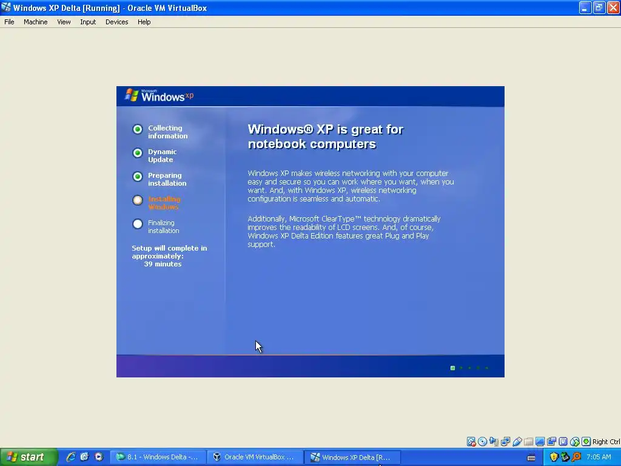
Task: Close the VirtualBox window
Action: point(613,7)
